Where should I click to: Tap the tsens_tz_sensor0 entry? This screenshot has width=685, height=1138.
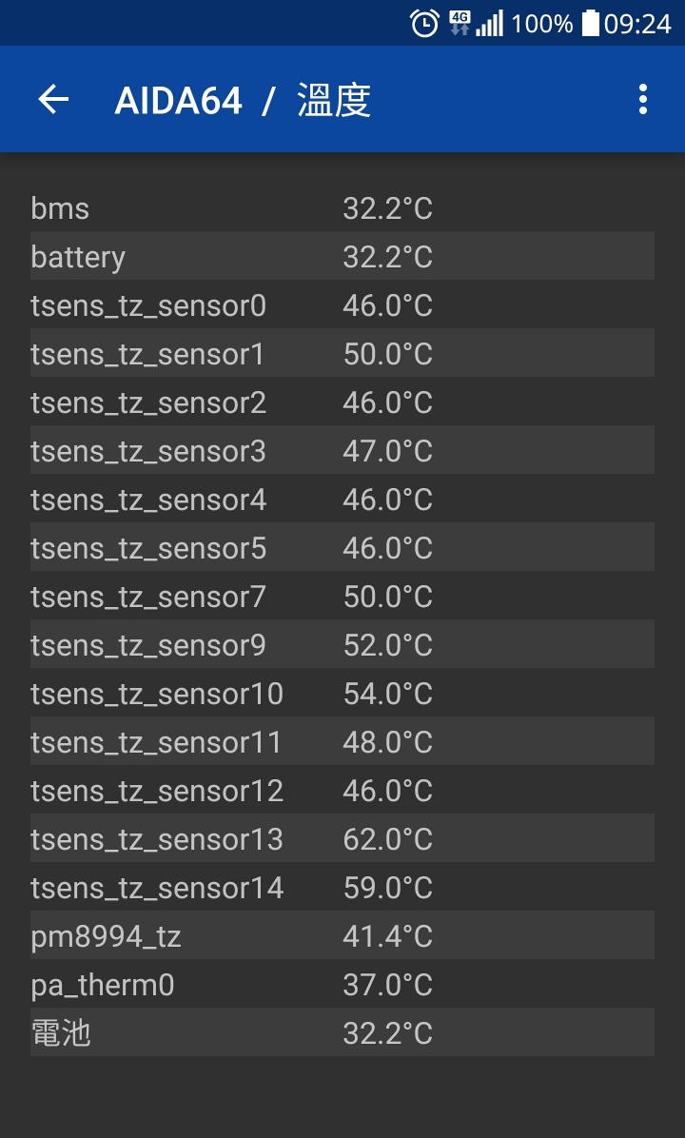(342, 304)
